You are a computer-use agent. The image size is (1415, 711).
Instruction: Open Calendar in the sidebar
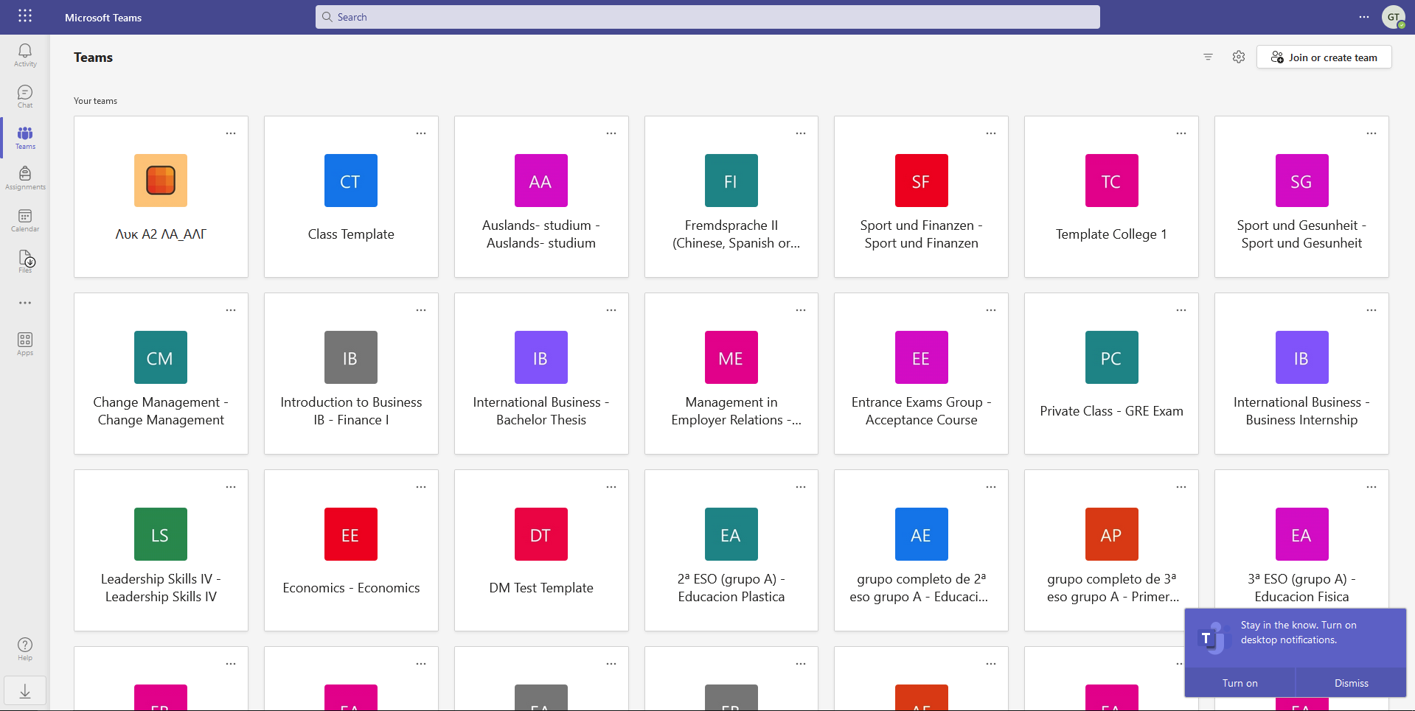[x=25, y=220]
